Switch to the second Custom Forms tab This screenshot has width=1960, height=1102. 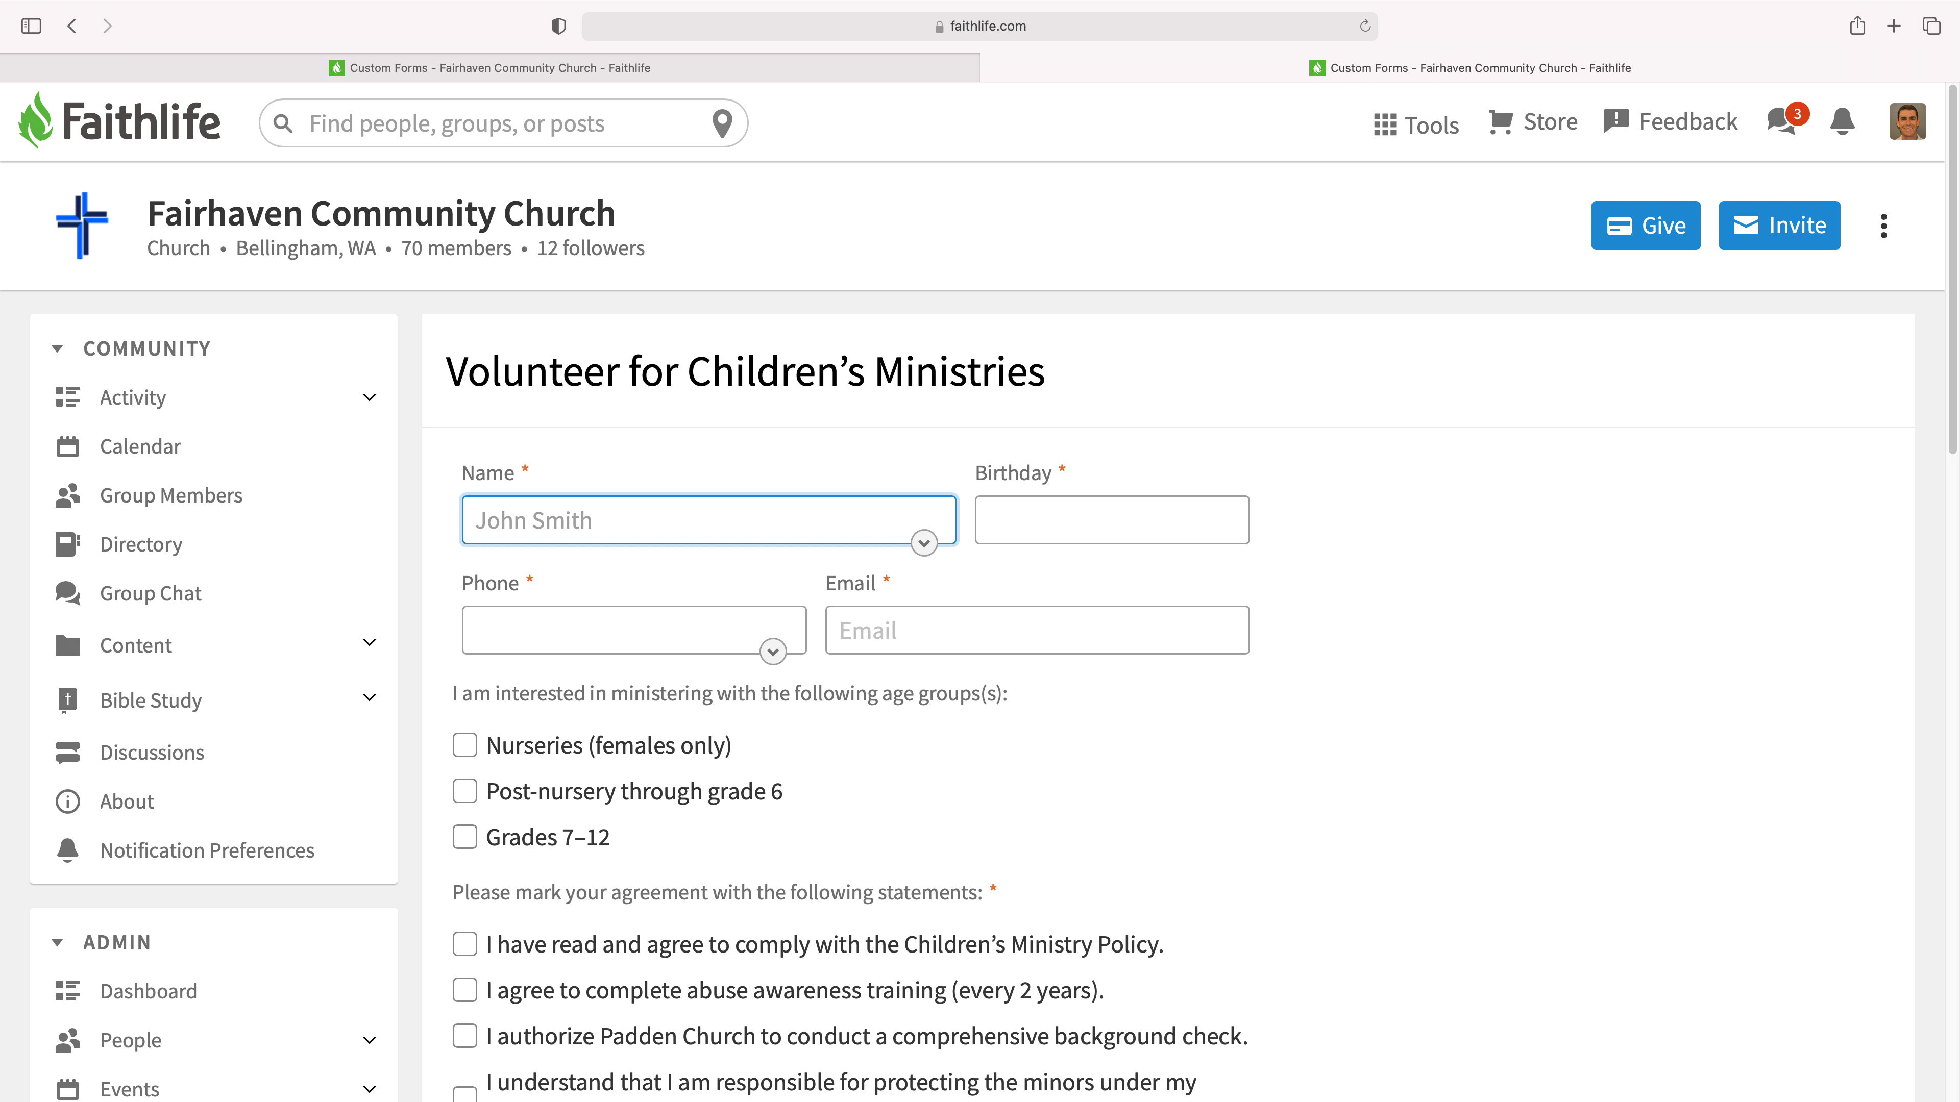pos(1470,68)
